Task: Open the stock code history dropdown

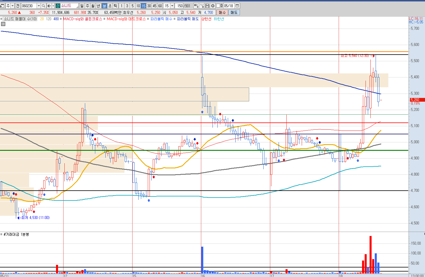Action: tap(39, 6)
